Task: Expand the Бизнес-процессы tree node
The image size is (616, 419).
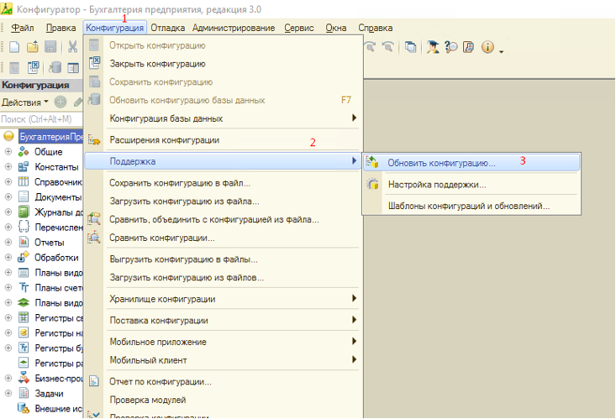Action: pos(8,378)
